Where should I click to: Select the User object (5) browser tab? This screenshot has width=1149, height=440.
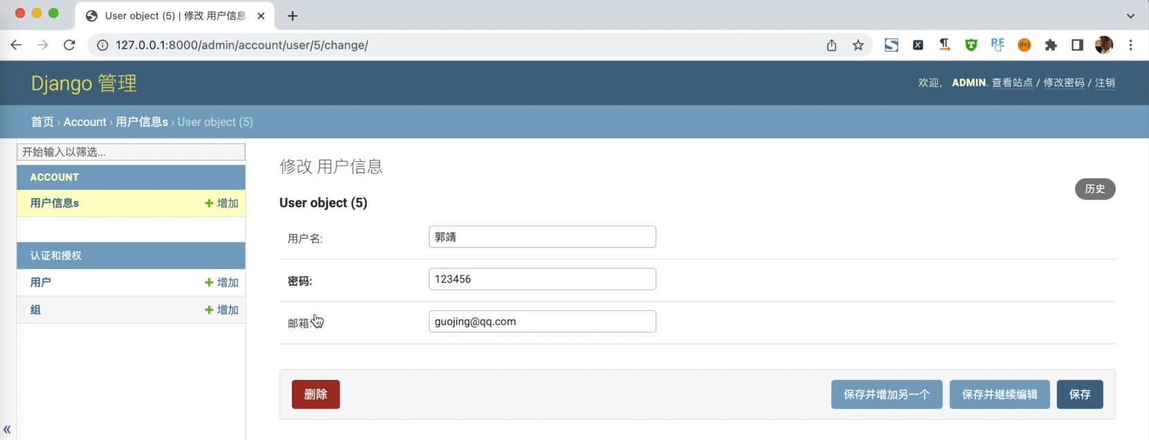[176, 16]
